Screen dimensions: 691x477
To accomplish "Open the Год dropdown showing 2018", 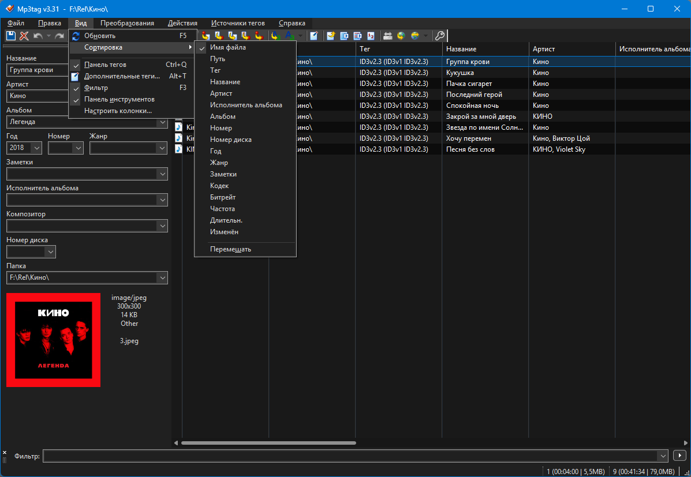I will (x=36, y=148).
